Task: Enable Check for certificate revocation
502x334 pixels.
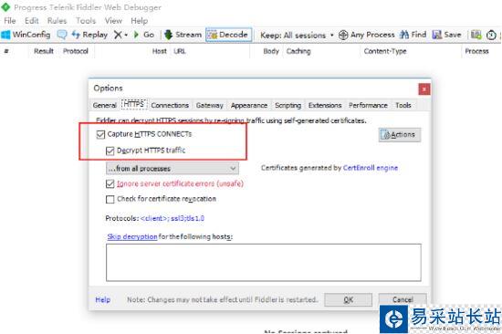Action: coord(110,199)
